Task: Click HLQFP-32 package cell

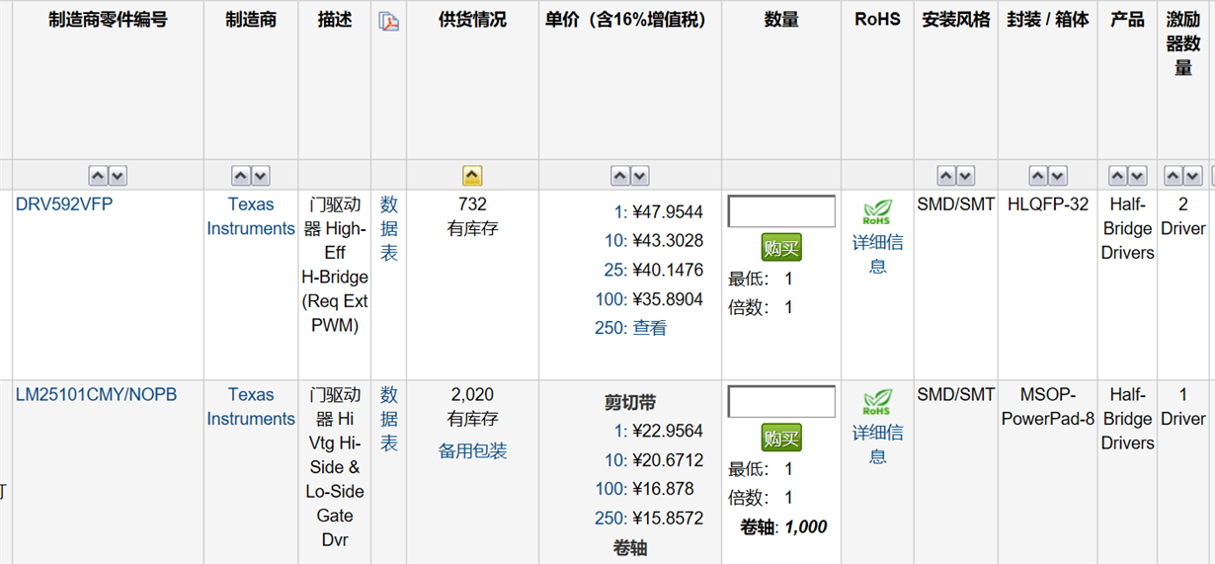Action: pyautogui.click(x=1048, y=204)
